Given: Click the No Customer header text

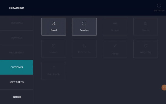Looking at the screenshot, I should [17, 8].
